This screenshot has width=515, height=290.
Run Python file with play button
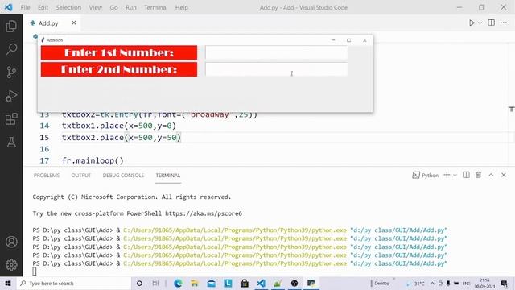tap(472, 23)
